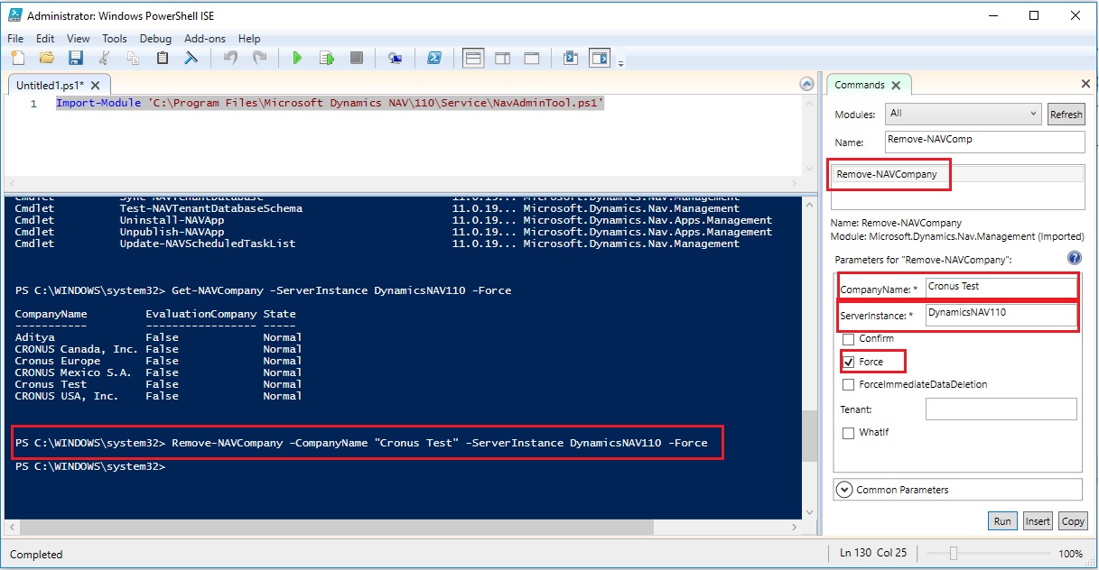Image resolution: width=1099 pixels, height=570 pixels.
Task: Click the Aditya row in the console output
Action: click(x=159, y=337)
